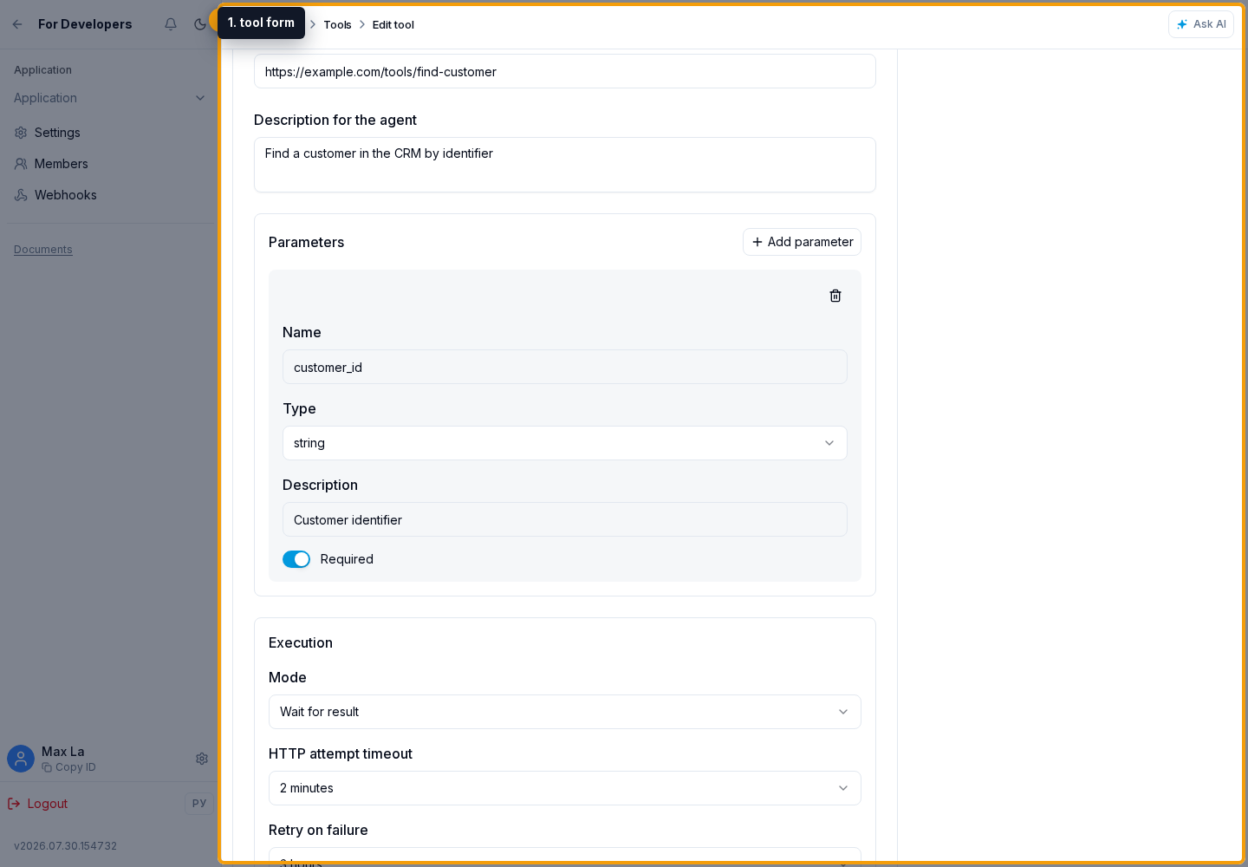Image resolution: width=1248 pixels, height=867 pixels.
Task: Click the Tools breadcrumb
Action: (x=337, y=24)
